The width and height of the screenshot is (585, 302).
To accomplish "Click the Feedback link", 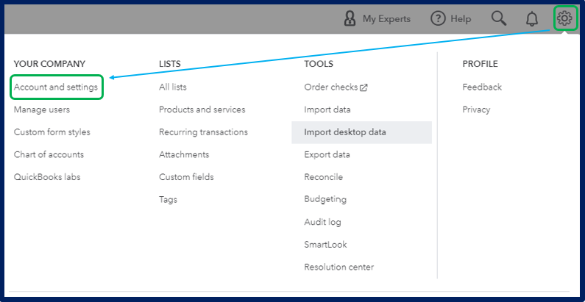I will click(x=482, y=87).
